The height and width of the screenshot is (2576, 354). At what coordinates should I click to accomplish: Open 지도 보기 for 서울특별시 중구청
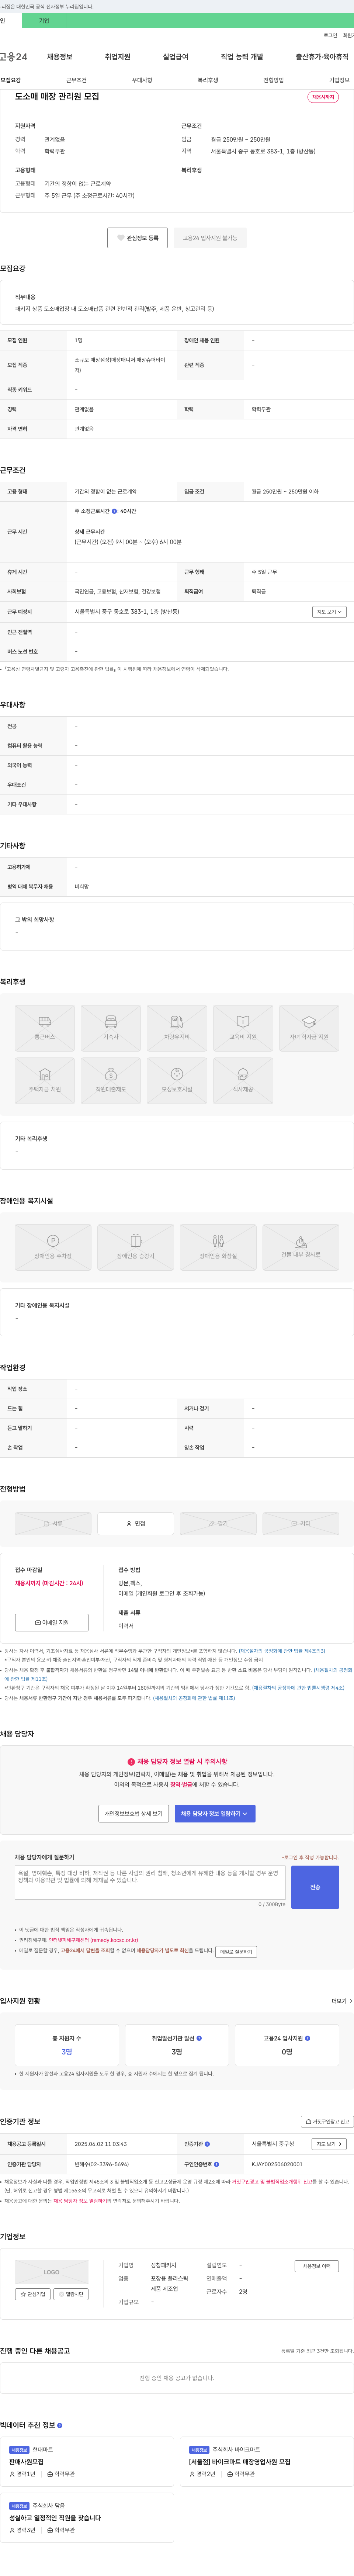[x=329, y=2144]
